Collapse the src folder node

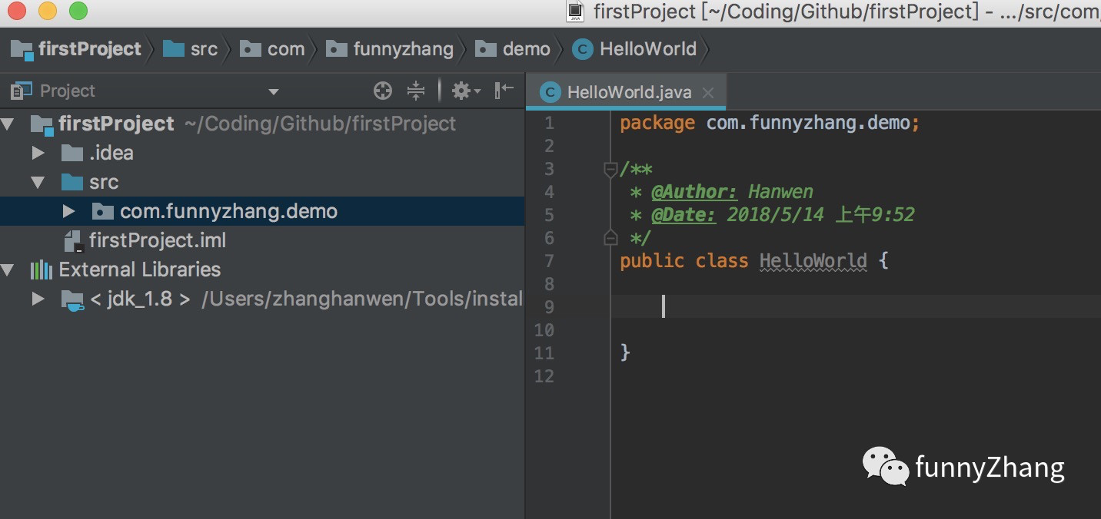(x=38, y=183)
